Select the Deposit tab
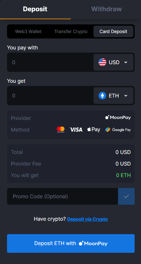 pyautogui.click(x=35, y=9)
